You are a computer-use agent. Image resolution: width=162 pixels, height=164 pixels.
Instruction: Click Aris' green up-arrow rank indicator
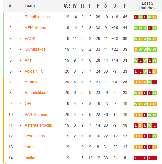pos(21,61)
